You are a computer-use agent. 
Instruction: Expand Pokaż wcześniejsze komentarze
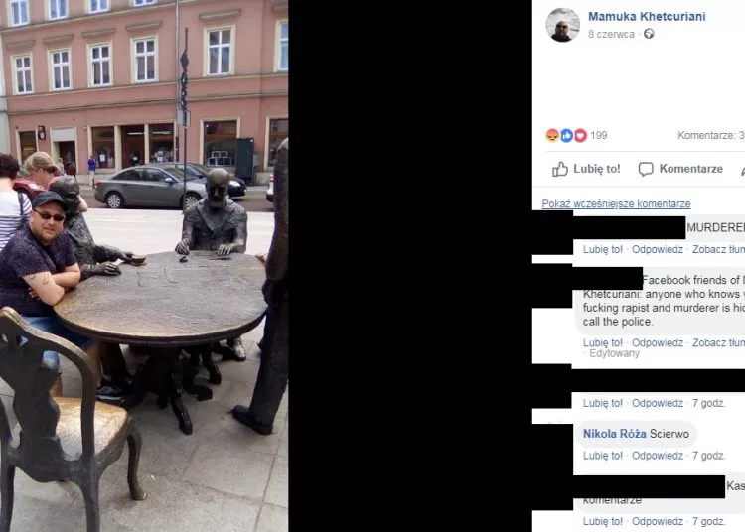pyautogui.click(x=616, y=204)
